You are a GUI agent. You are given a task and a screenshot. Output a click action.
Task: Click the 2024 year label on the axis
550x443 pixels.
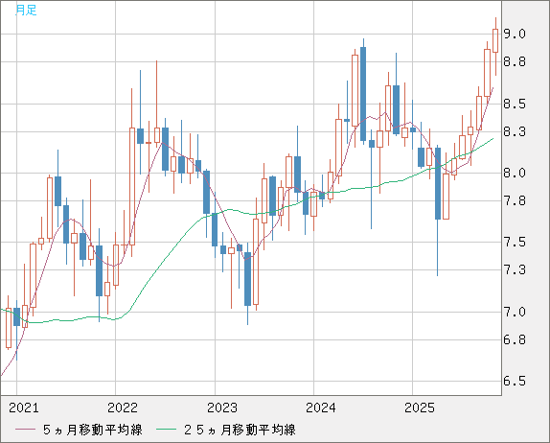[x=321, y=408]
